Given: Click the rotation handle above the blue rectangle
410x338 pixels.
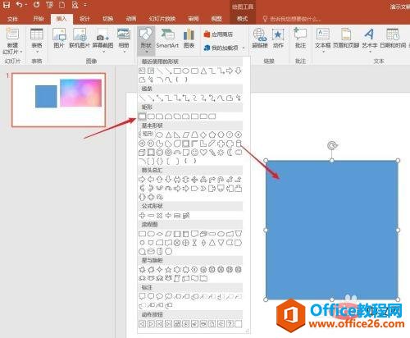Looking at the screenshot, I should pyautogui.click(x=332, y=145).
